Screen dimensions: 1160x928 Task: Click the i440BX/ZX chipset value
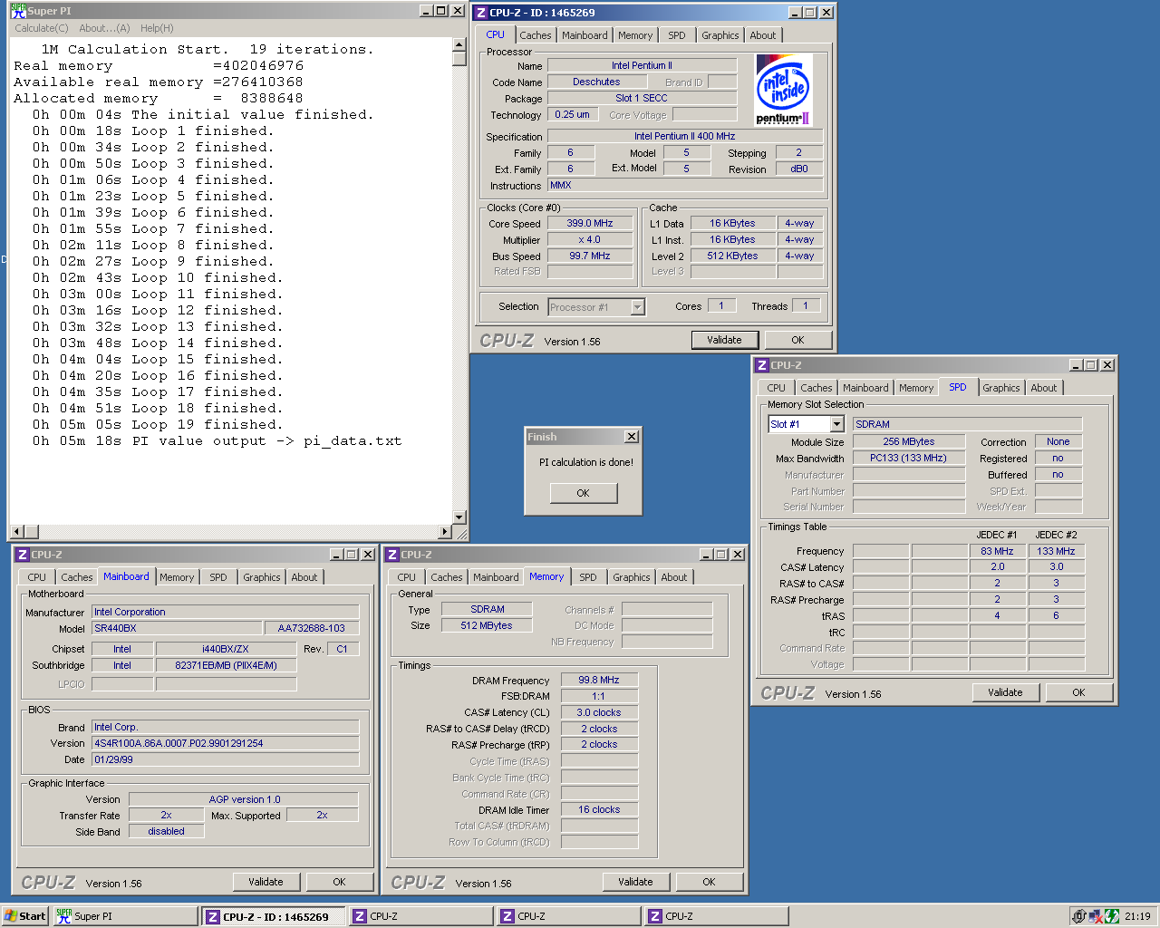click(226, 649)
